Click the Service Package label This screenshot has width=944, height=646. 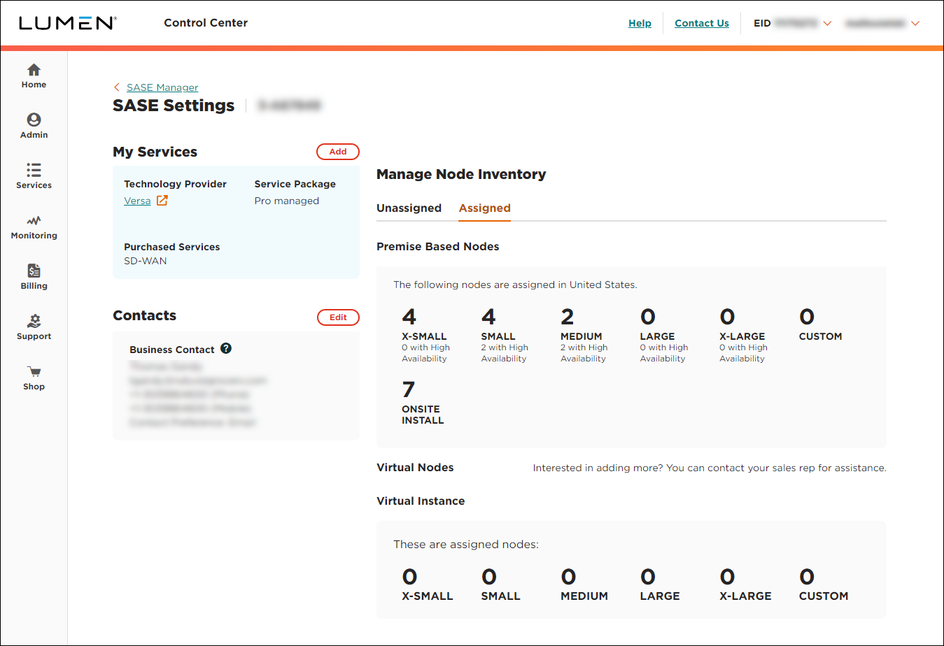coord(295,184)
